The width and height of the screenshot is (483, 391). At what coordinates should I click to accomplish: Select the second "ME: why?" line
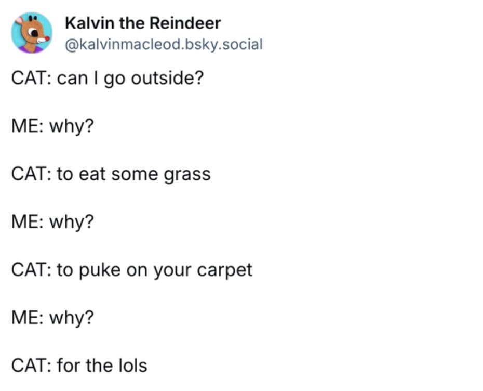tap(52, 222)
